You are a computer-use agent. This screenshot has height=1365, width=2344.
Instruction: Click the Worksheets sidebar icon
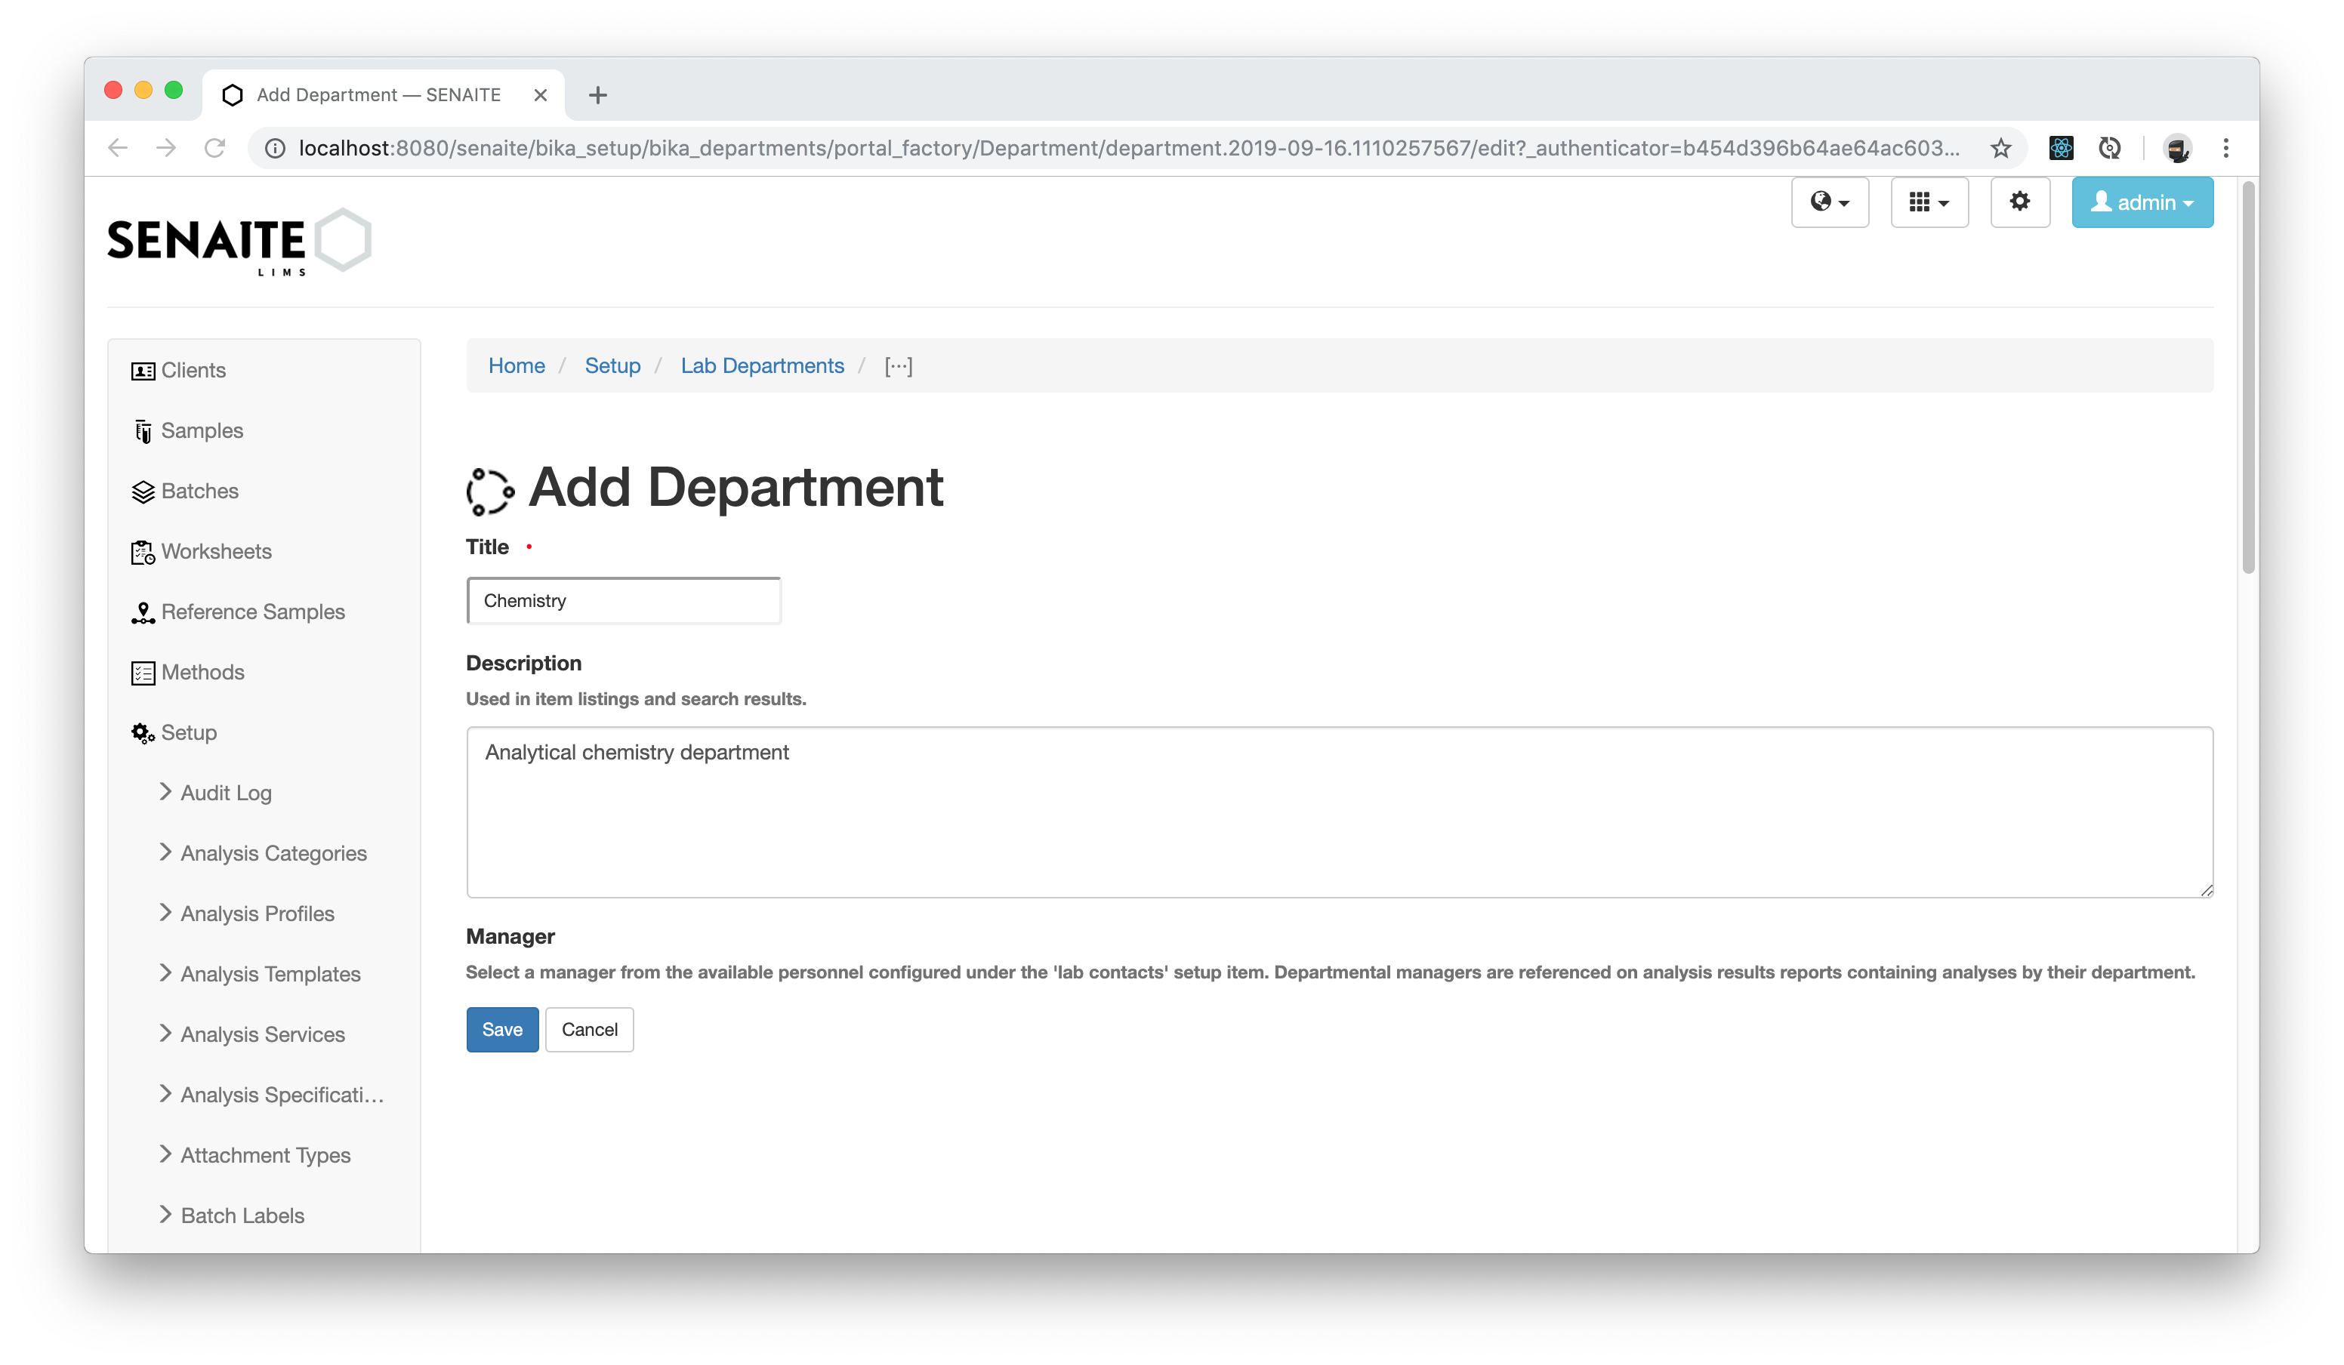141,551
